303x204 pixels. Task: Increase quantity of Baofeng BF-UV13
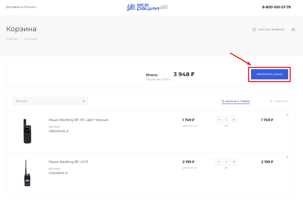(x=234, y=162)
